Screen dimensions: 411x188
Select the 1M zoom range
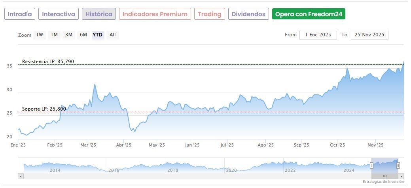(54, 35)
